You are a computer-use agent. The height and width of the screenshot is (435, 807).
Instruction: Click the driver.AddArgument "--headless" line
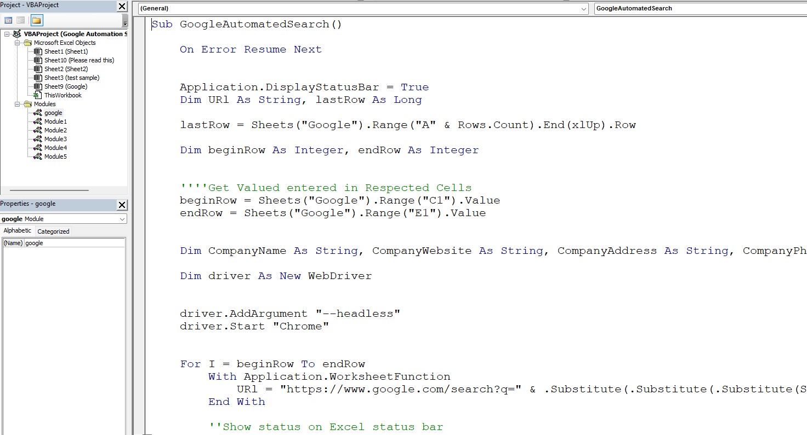290,314
